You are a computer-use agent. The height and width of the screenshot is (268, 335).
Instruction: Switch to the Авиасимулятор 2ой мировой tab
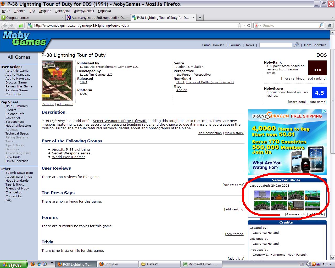coord(98,18)
